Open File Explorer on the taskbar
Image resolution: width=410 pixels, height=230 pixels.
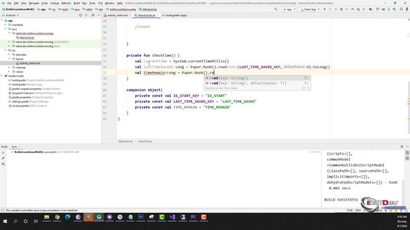click(x=47, y=217)
